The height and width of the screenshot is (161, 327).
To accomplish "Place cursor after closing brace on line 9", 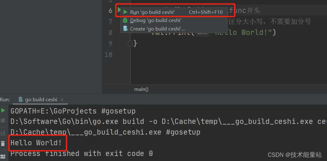I will [x=138, y=43].
